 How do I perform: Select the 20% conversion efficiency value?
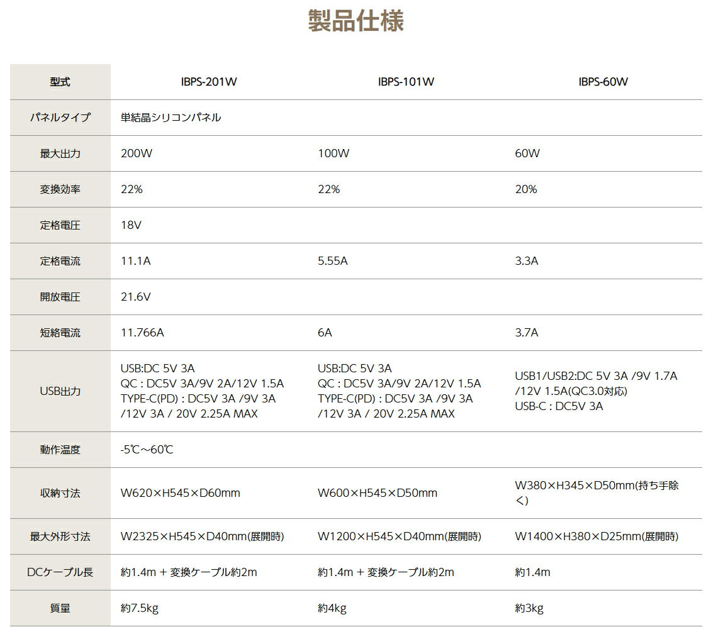point(525,189)
